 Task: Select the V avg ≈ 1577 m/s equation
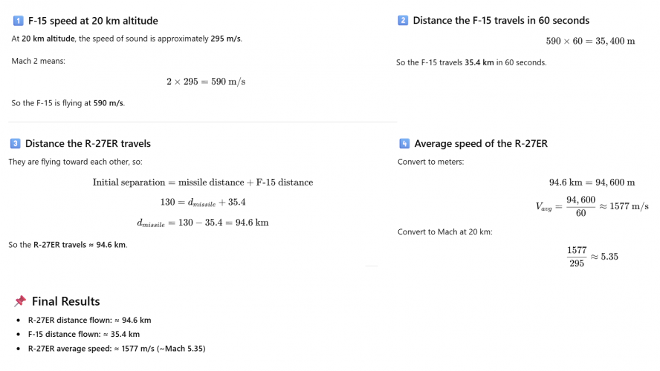(x=592, y=205)
